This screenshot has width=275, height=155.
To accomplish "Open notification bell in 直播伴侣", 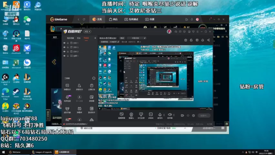I will click(x=202, y=40).
